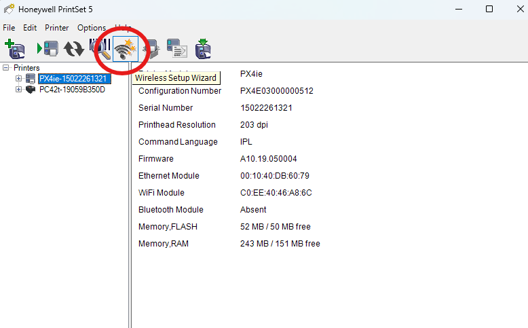Click the IPL value
The height and width of the screenshot is (328, 528).
246,141
